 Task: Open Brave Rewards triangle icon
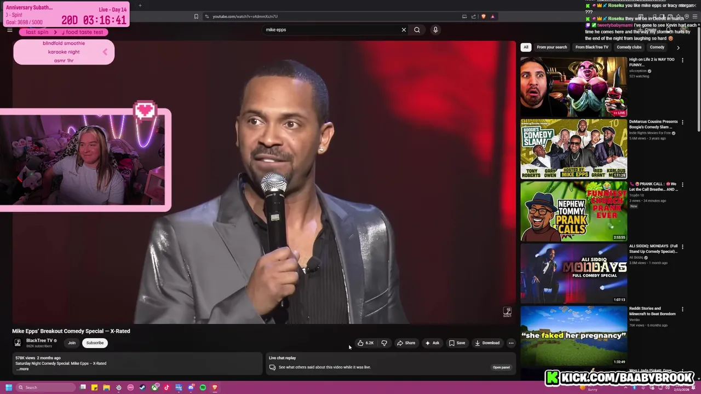tap(492, 16)
